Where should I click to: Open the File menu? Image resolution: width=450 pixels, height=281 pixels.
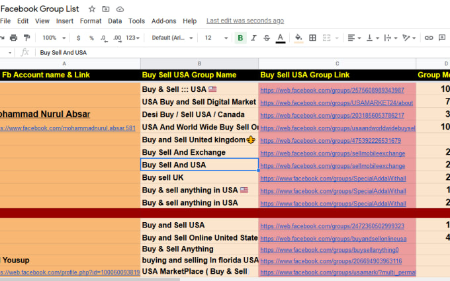coord(5,21)
